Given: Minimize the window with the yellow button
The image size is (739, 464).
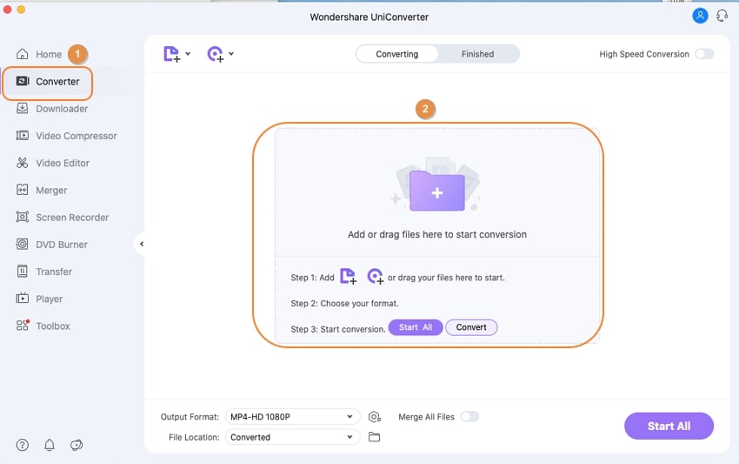Looking at the screenshot, I should tap(21, 10).
